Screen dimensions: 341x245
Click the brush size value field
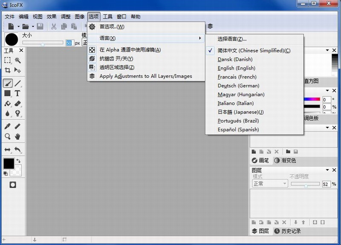(x=69, y=43)
